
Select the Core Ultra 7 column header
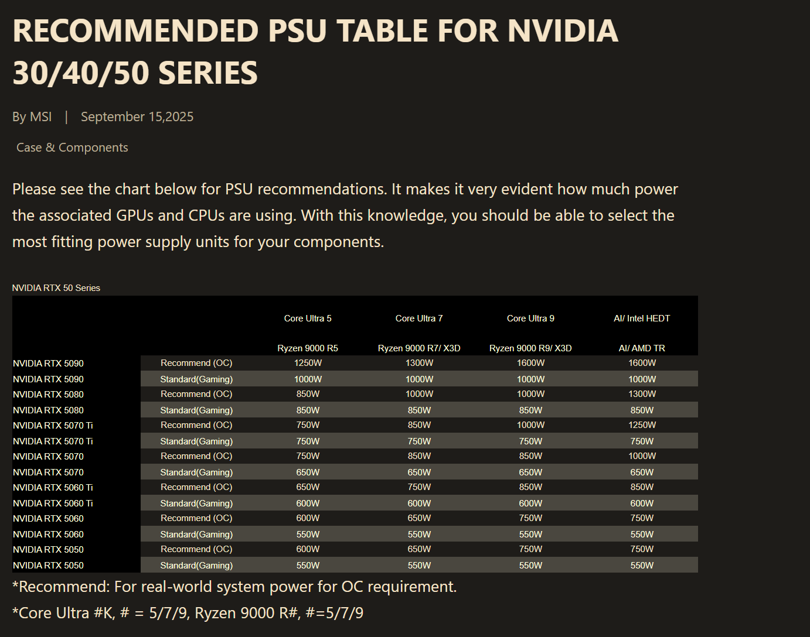[419, 318]
